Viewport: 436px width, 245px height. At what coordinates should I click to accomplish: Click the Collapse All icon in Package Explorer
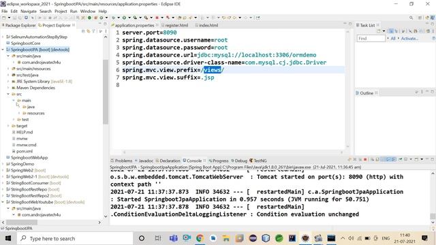click(x=83, y=31)
